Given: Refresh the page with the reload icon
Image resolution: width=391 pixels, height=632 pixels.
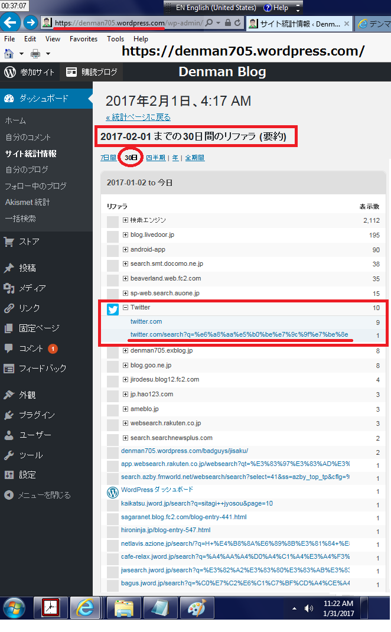Looking at the screenshot, I should (238, 22).
